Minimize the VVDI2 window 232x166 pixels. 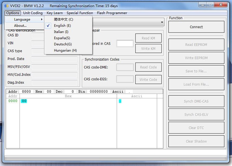pyautogui.click(x=203, y=5)
